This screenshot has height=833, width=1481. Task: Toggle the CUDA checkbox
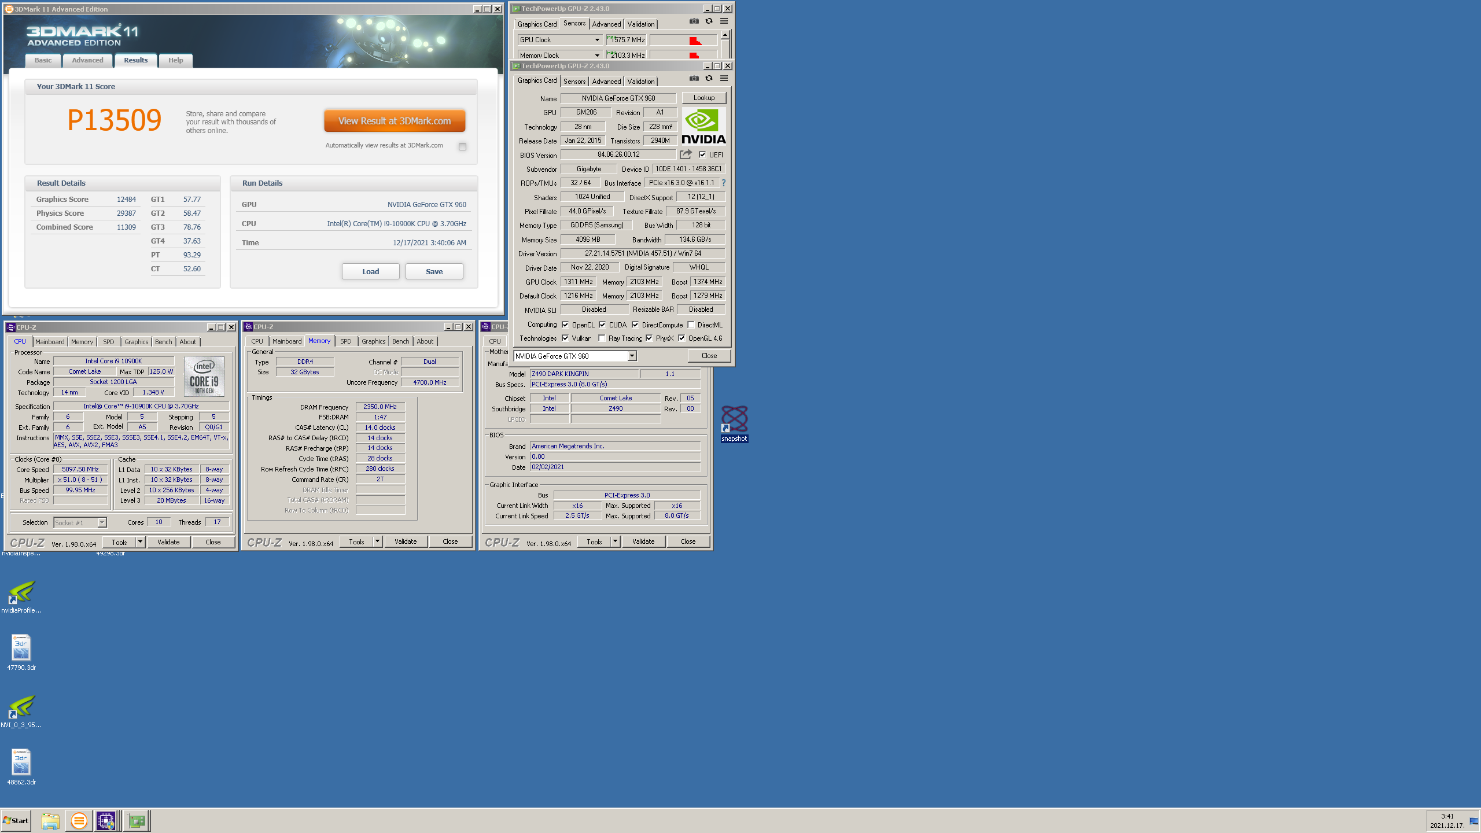pos(602,325)
